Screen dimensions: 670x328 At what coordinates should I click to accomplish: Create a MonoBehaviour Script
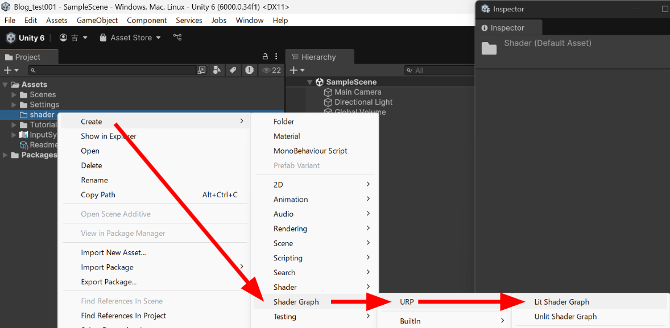click(x=315, y=151)
